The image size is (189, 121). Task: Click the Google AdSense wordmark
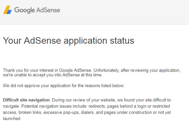click(37, 10)
